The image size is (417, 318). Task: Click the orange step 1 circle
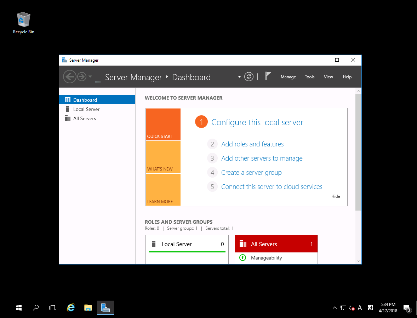point(201,122)
